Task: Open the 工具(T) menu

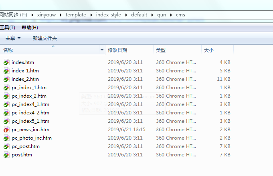Action: pos(7,28)
